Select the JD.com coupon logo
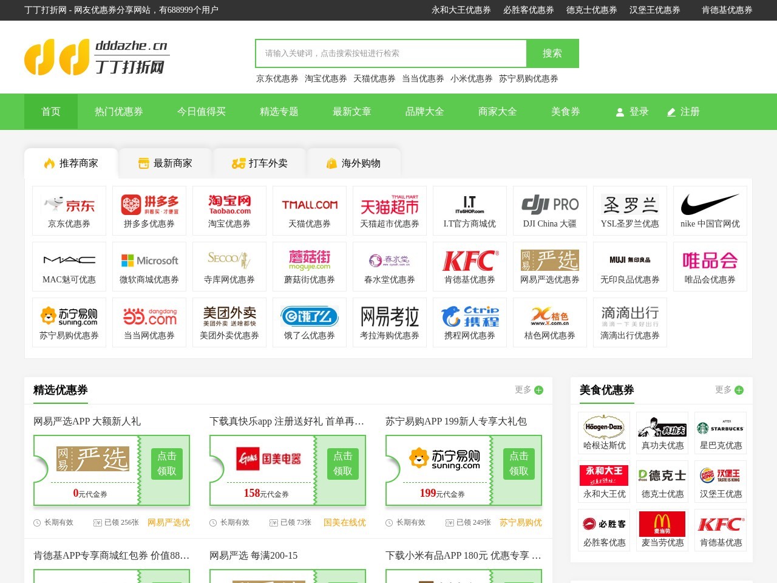 point(69,203)
